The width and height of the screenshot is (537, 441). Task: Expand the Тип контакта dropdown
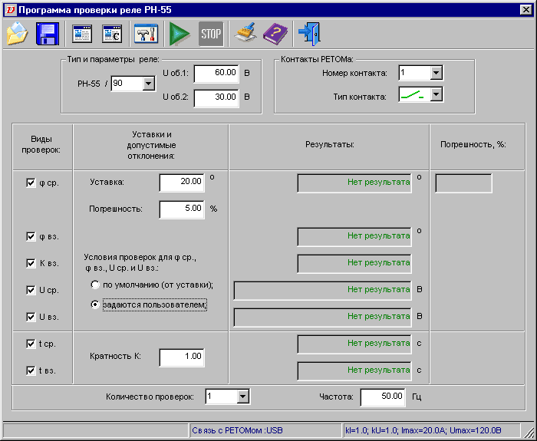coord(436,94)
